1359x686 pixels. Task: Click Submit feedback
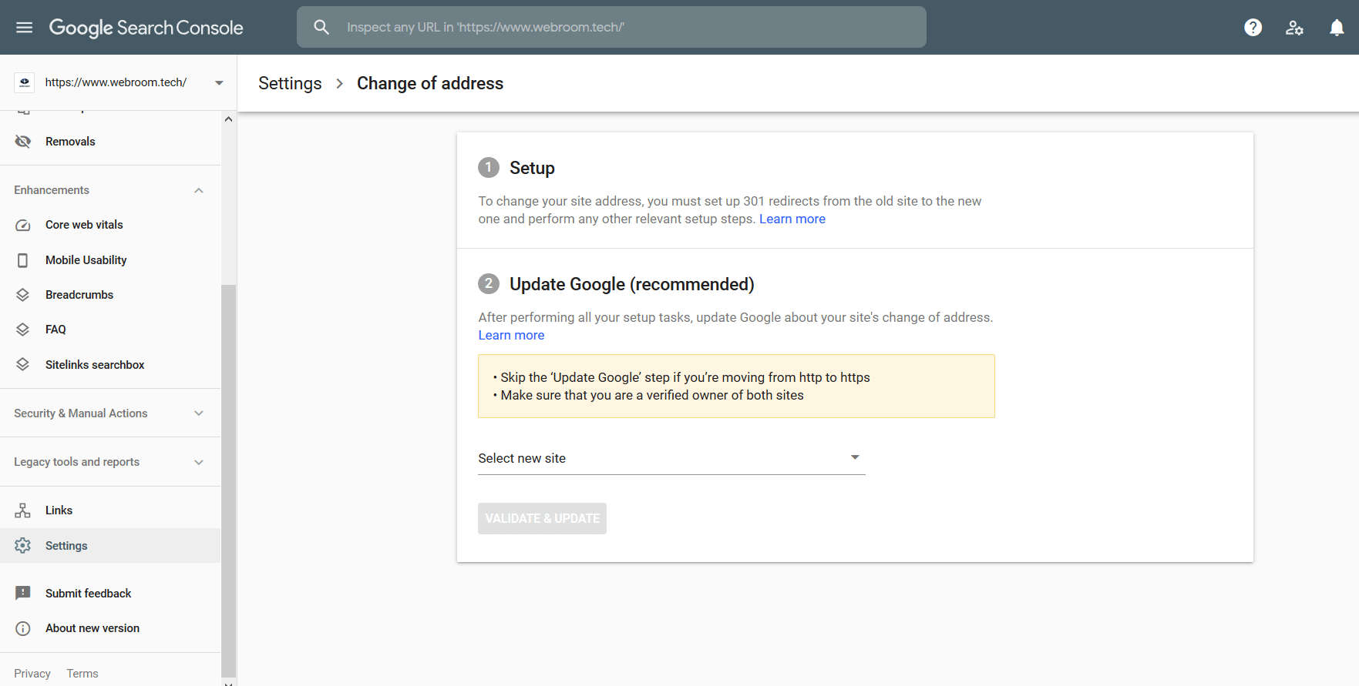pos(88,594)
